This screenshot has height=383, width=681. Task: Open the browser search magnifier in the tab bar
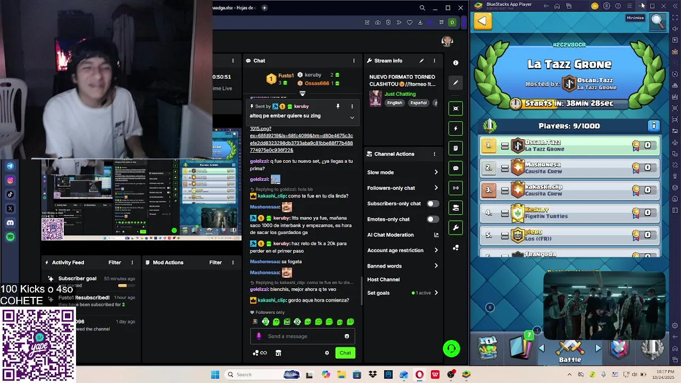(422, 8)
